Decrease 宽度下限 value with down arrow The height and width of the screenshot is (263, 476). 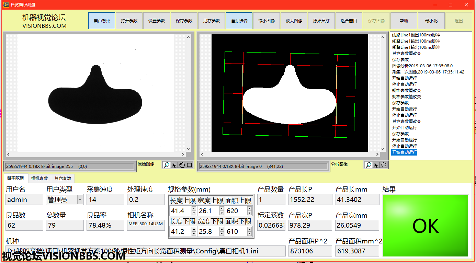coord(222,234)
